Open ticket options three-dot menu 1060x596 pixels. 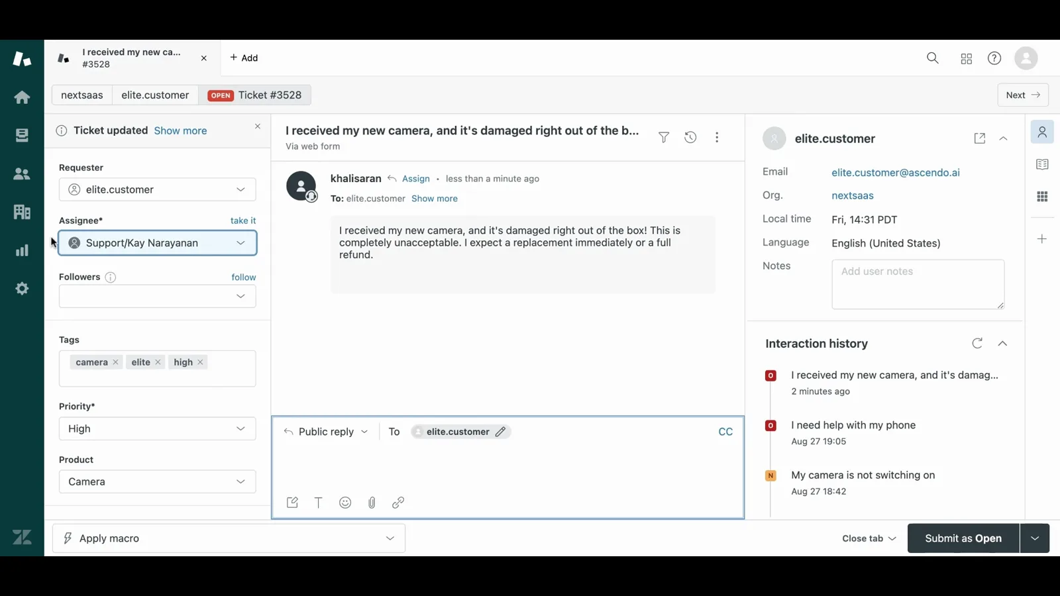click(717, 137)
